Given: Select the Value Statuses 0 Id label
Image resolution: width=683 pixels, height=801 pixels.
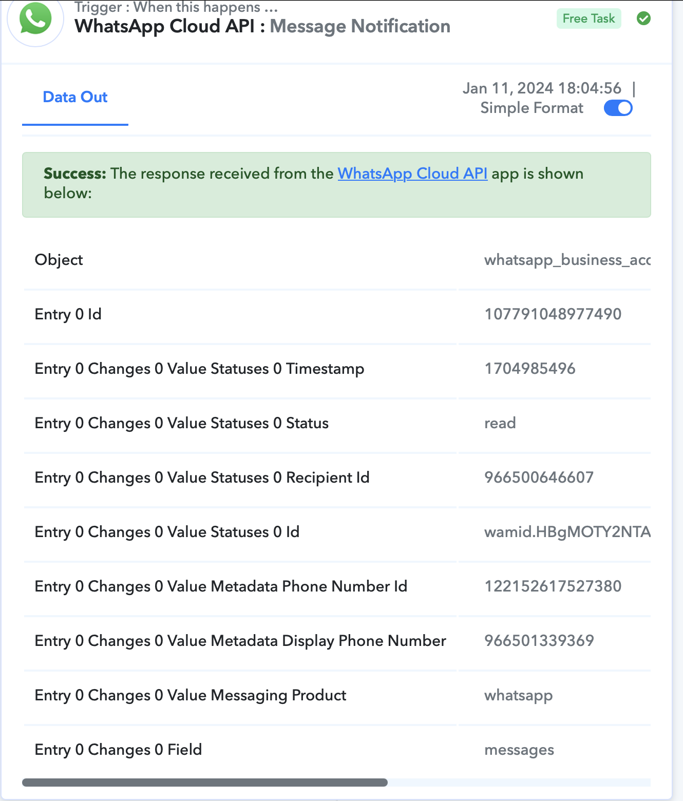Looking at the screenshot, I should click(167, 532).
